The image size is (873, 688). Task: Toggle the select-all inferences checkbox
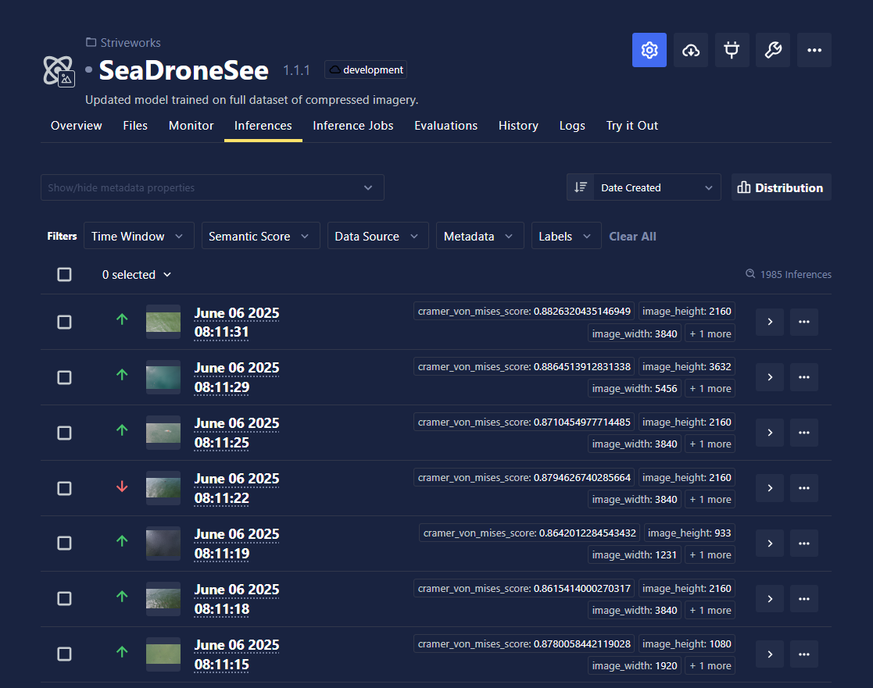click(x=65, y=274)
